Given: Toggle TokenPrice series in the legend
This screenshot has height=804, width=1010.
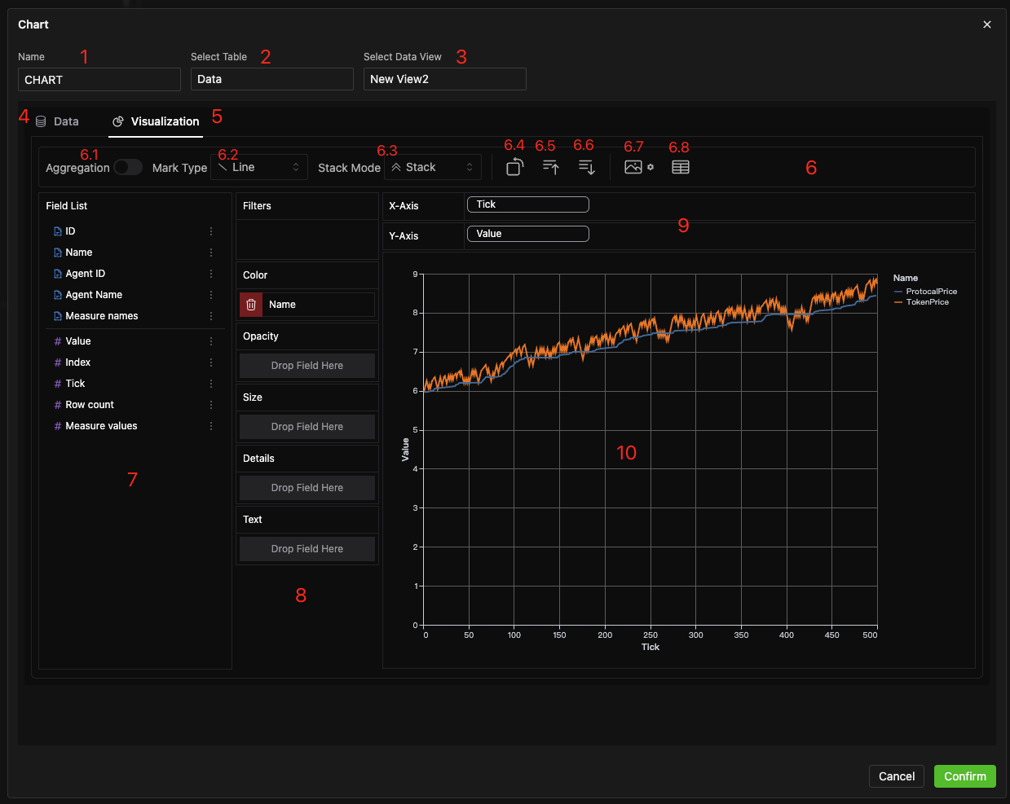Looking at the screenshot, I should pos(927,302).
